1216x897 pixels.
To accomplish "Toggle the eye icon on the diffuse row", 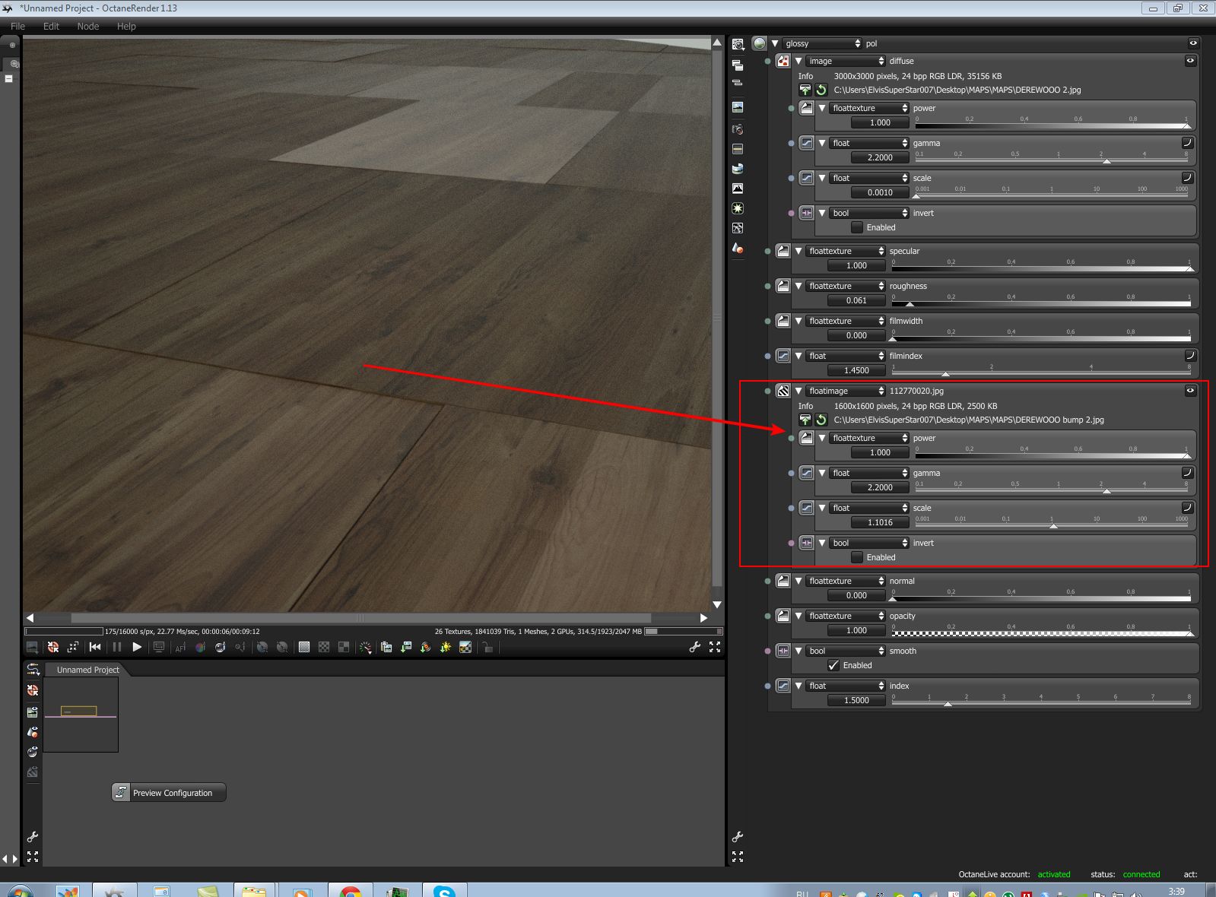I will click(x=1191, y=61).
